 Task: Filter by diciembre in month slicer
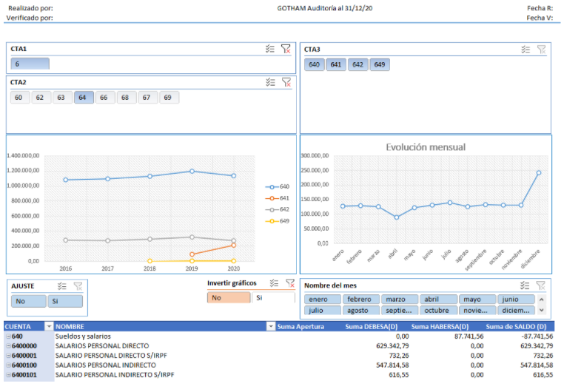[x=516, y=311]
